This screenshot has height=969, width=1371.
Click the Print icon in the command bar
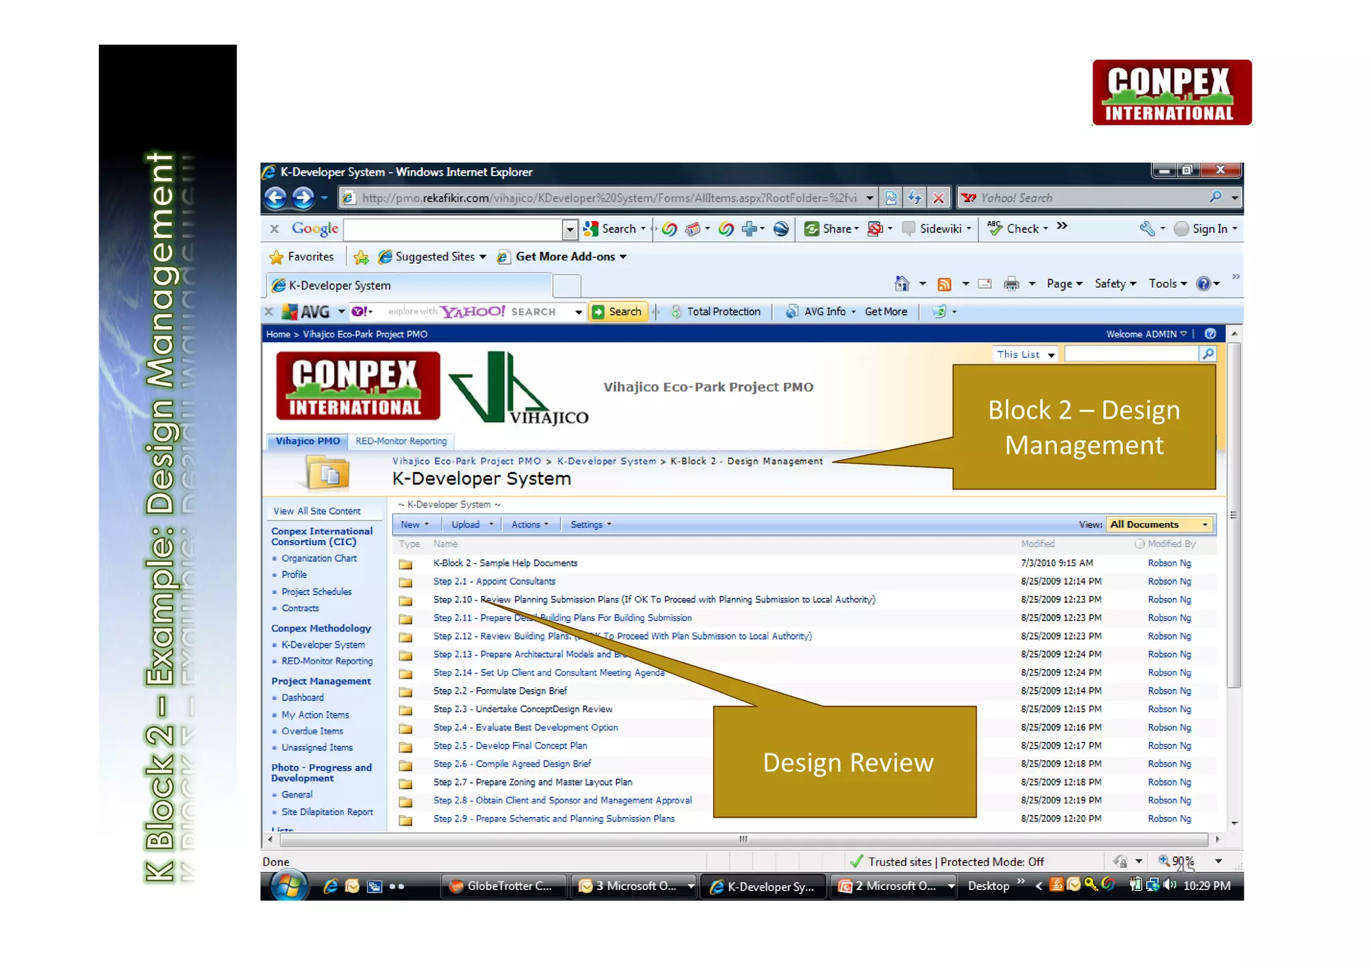click(x=1012, y=284)
